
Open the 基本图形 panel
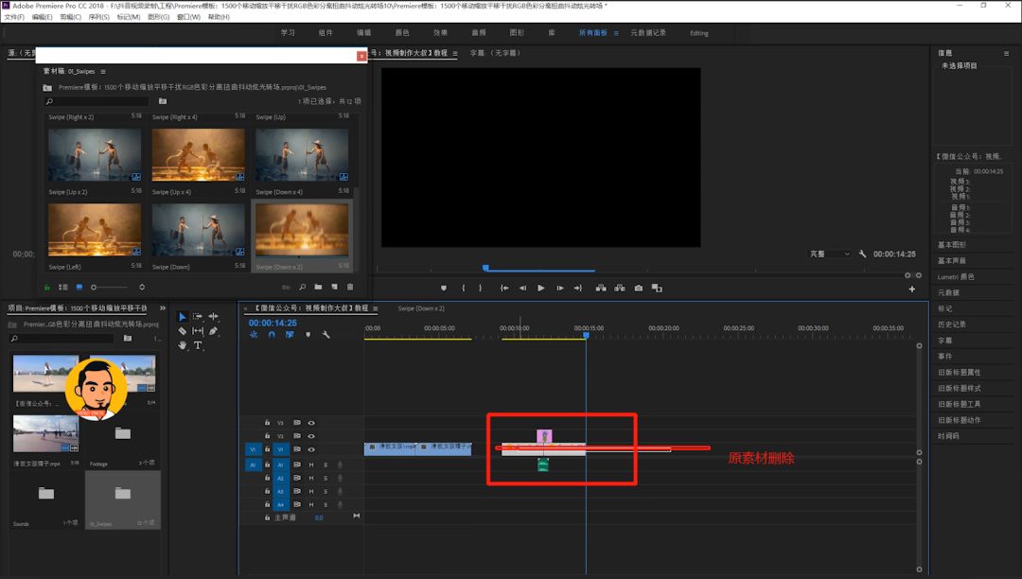[x=952, y=245]
